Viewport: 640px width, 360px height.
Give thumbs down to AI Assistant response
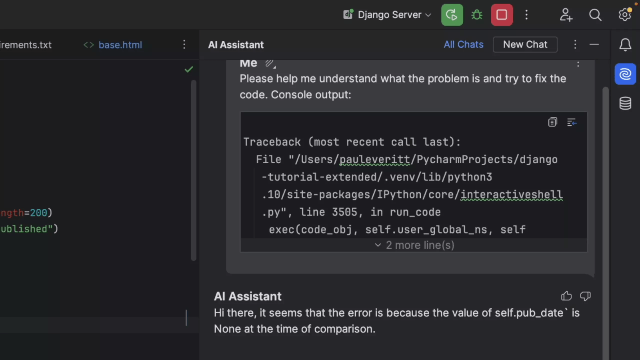(x=585, y=296)
